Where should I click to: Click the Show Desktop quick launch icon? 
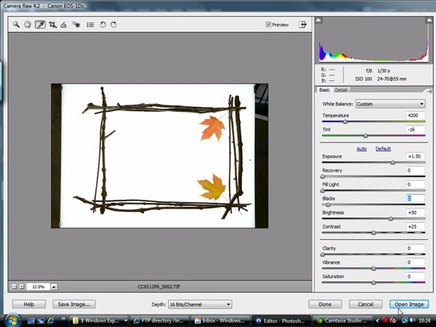(31, 321)
